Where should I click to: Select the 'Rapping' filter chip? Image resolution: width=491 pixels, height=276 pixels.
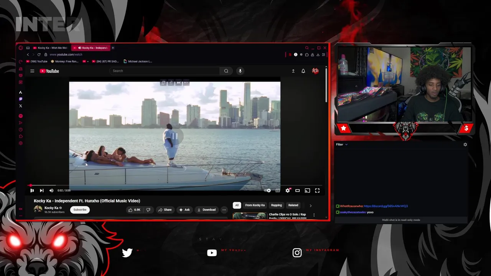point(276,205)
